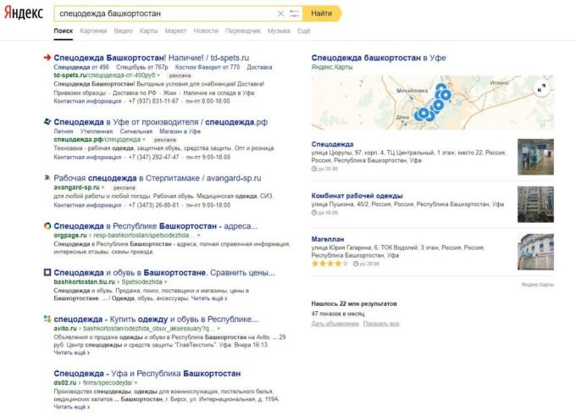This screenshot has width=576, height=417.
Task: Click the clock icon under Комбинат рабочей одежды
Action: [x=314, y=213]
